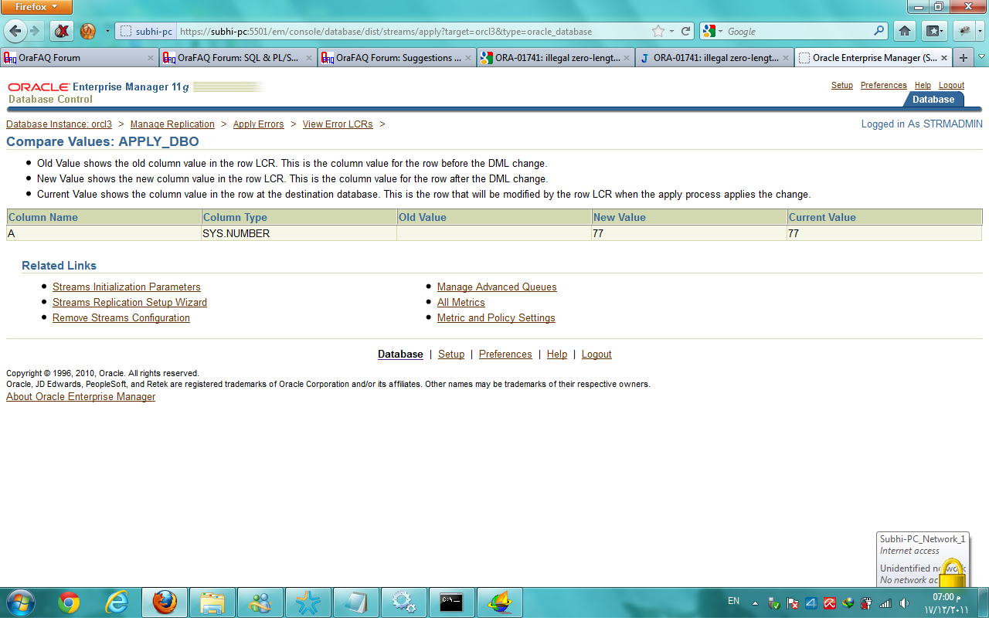The image size is (989, 621).
Task: Open the Manage Advanced Queues link
Action: [496, 287]
